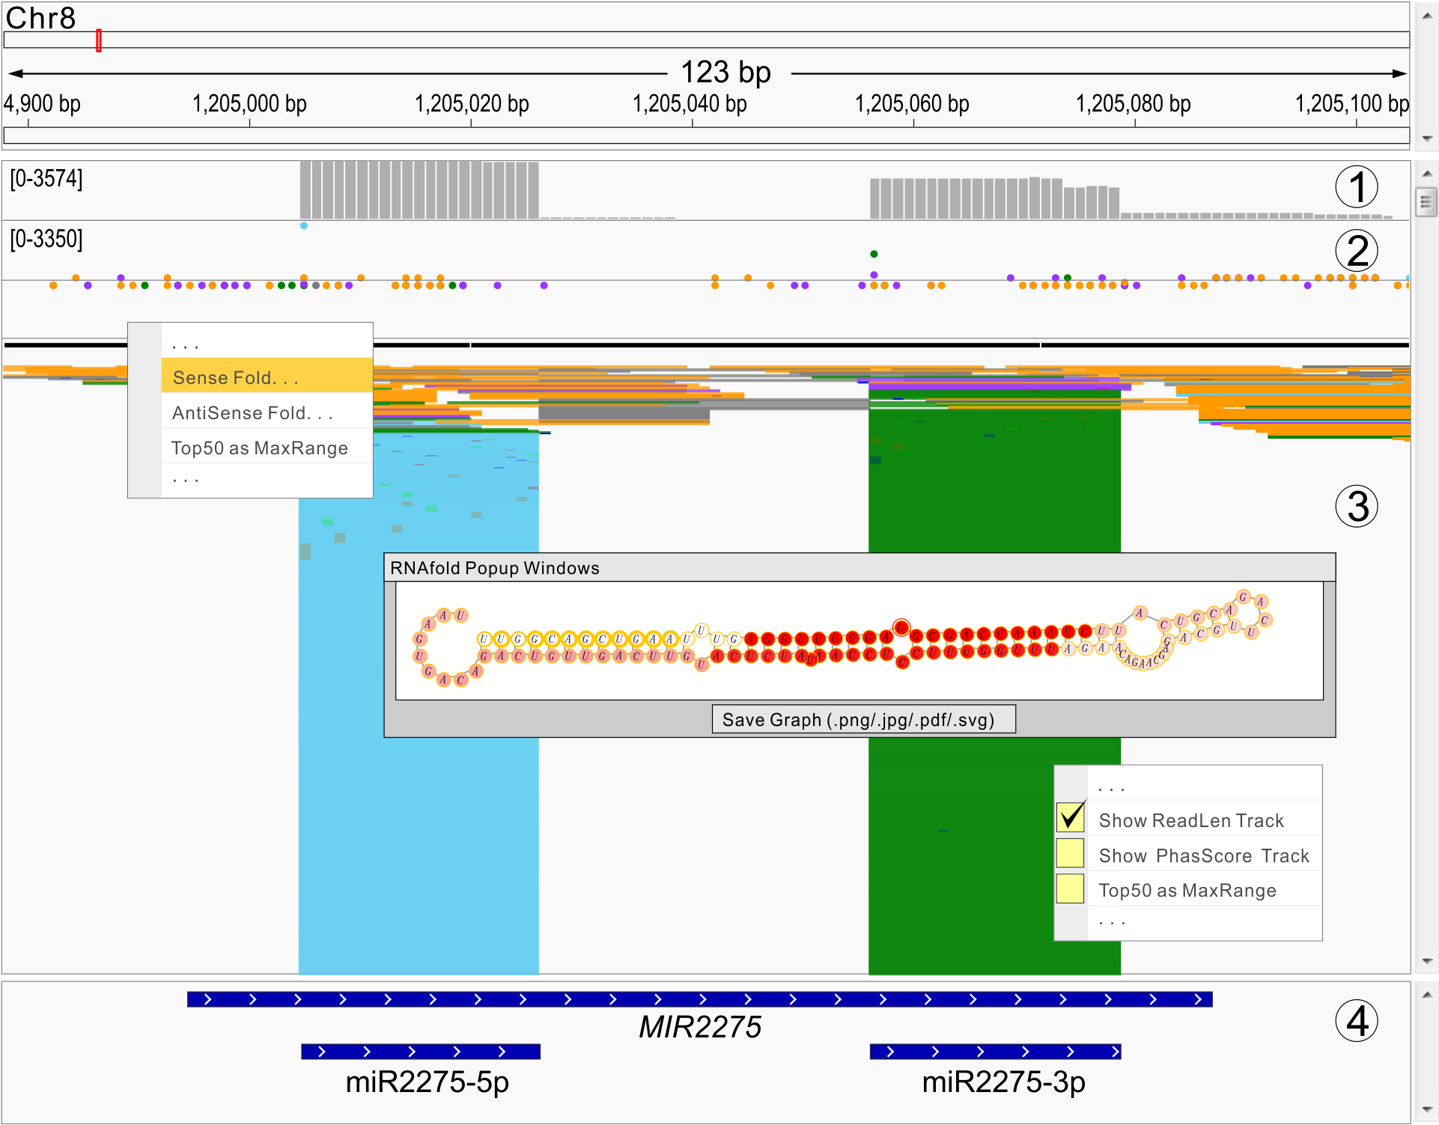
Task: Click the circled number 3 track label
Action: [x=1356, y=507]
